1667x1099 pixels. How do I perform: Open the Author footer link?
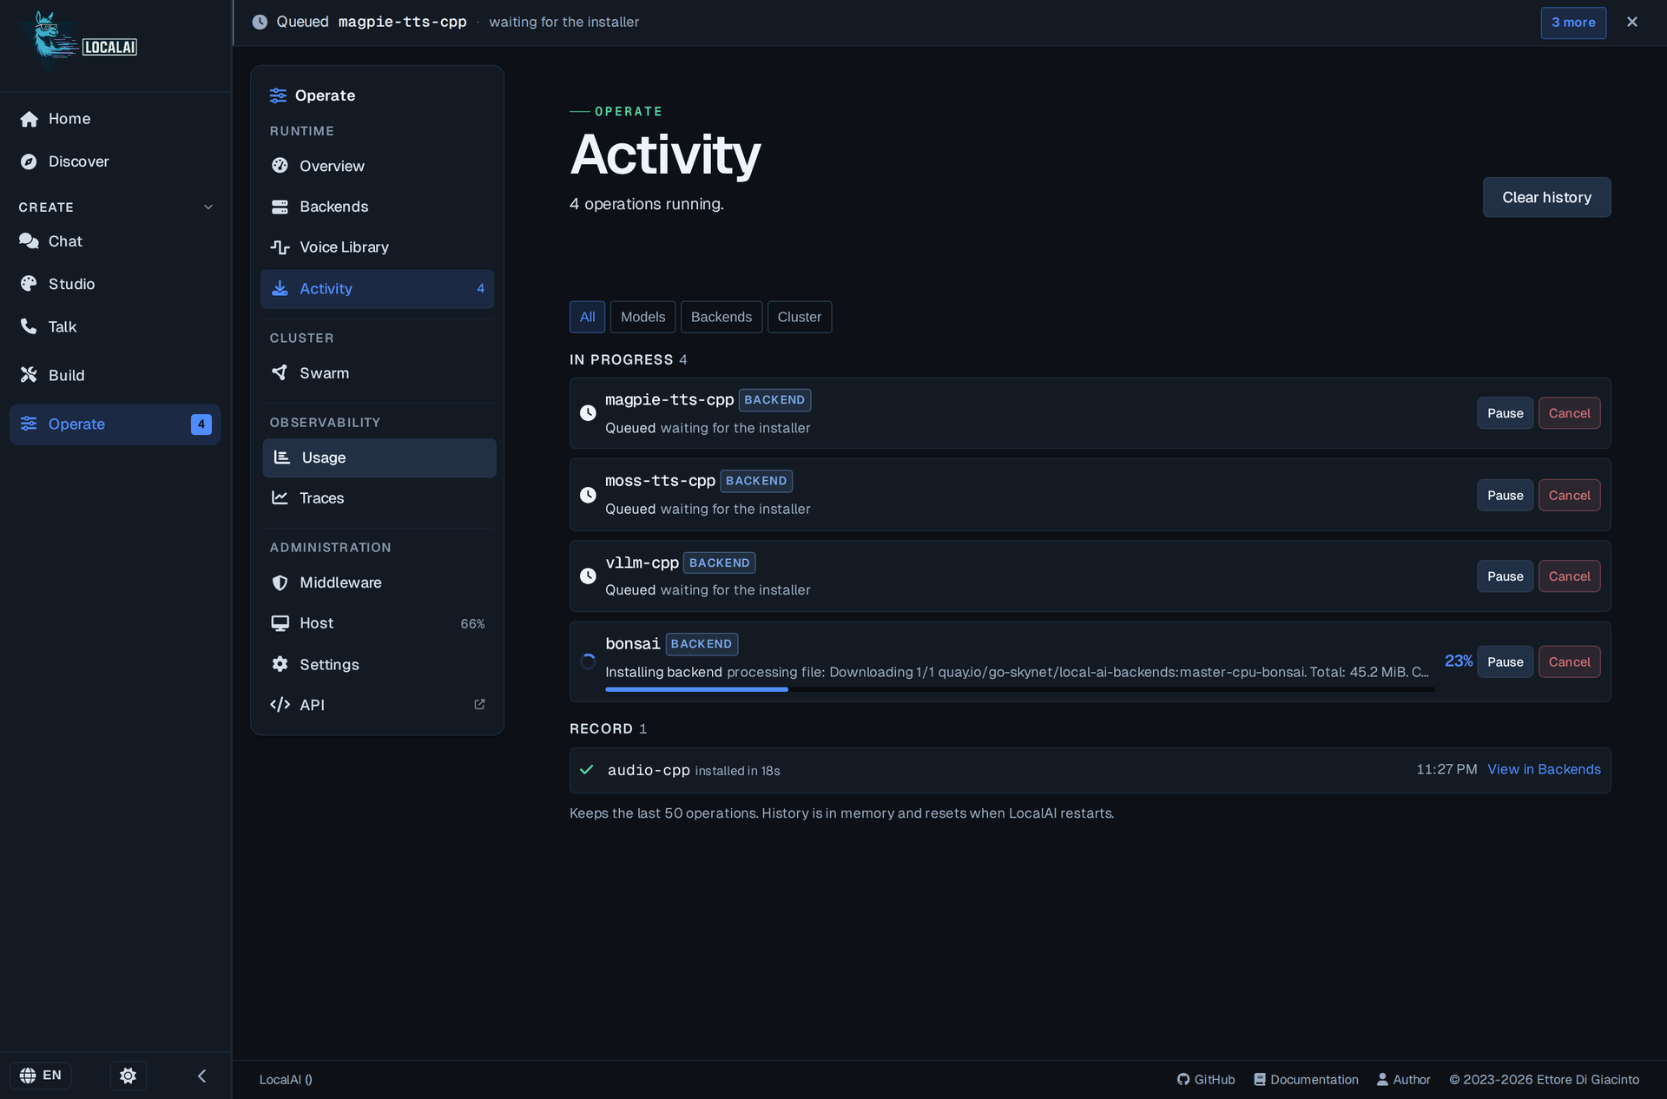tap(1403, 1080)
